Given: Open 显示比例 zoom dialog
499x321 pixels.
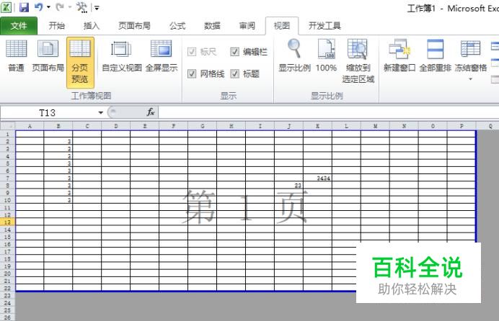Looking at the screenshot, I should 294,56.
